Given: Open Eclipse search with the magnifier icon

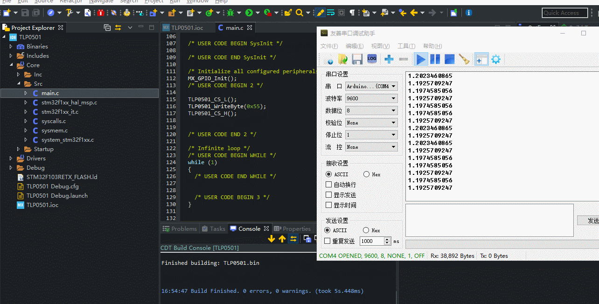Looking at the screenshot, I should (299, 13).
